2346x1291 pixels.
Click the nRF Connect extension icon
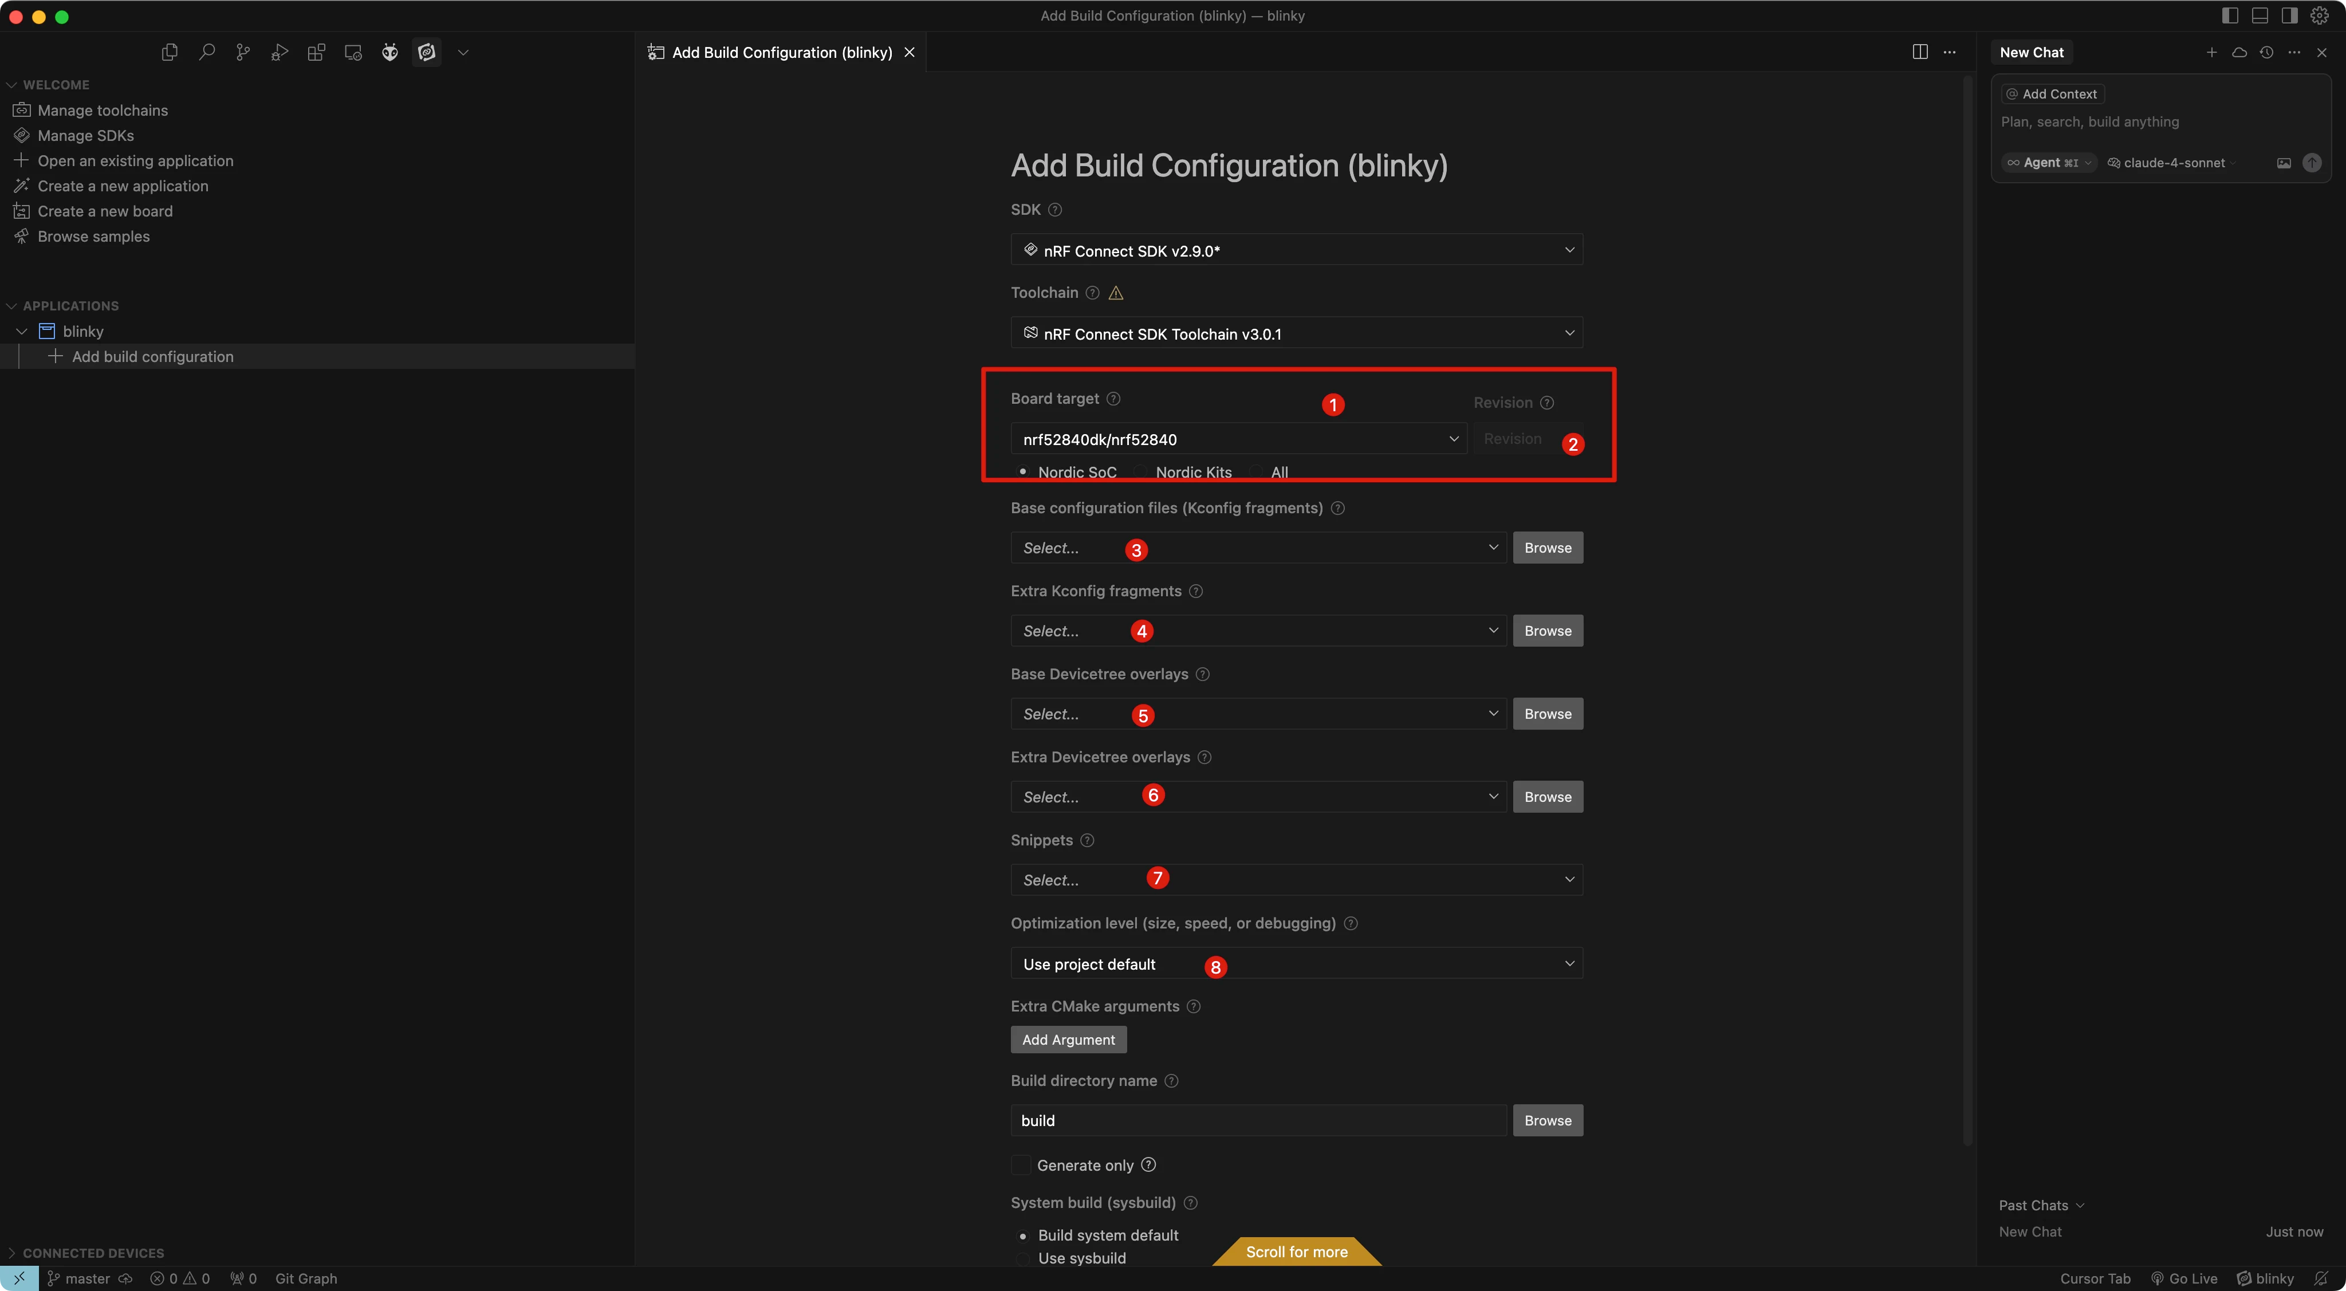click(x=426, y=52)
